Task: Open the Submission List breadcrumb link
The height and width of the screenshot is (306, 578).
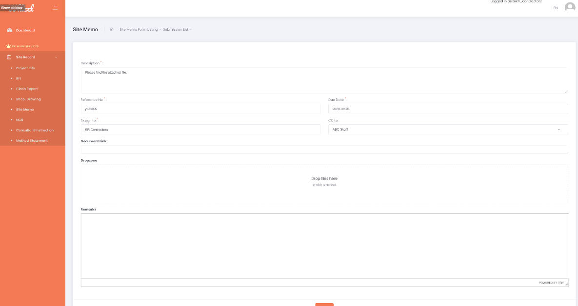Action: (176, 29)
